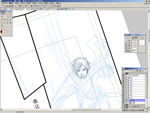This screenshot has height=113, width=150.
Task: Expand the 文本文件夹 folder triangle
Action: click(128, 76)
